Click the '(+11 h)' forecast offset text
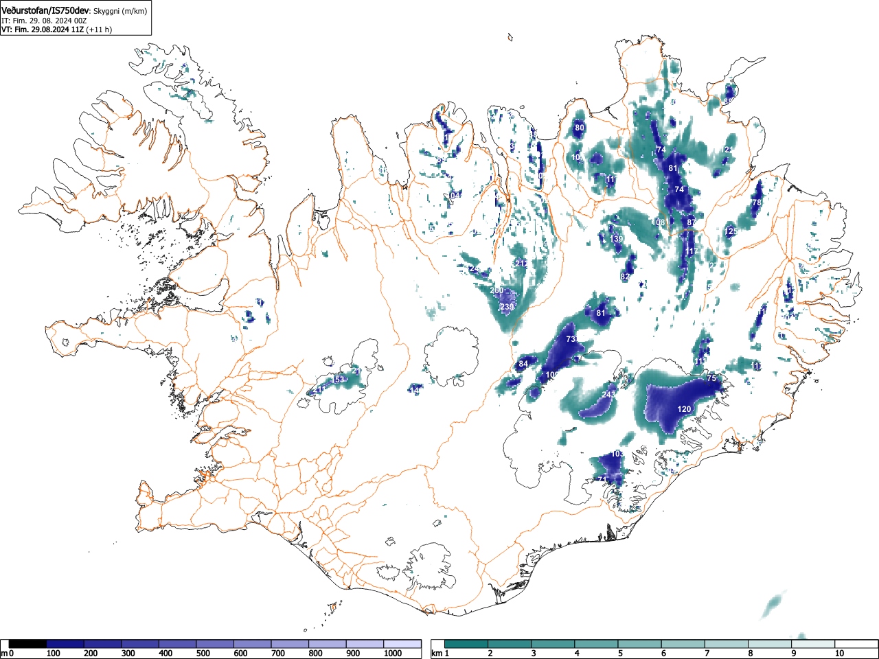 (99, 30)
